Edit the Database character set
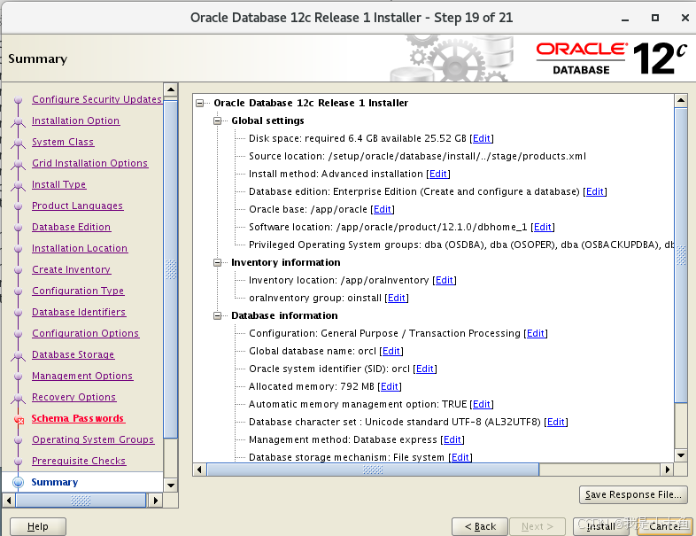 click(x=556, y=423)
